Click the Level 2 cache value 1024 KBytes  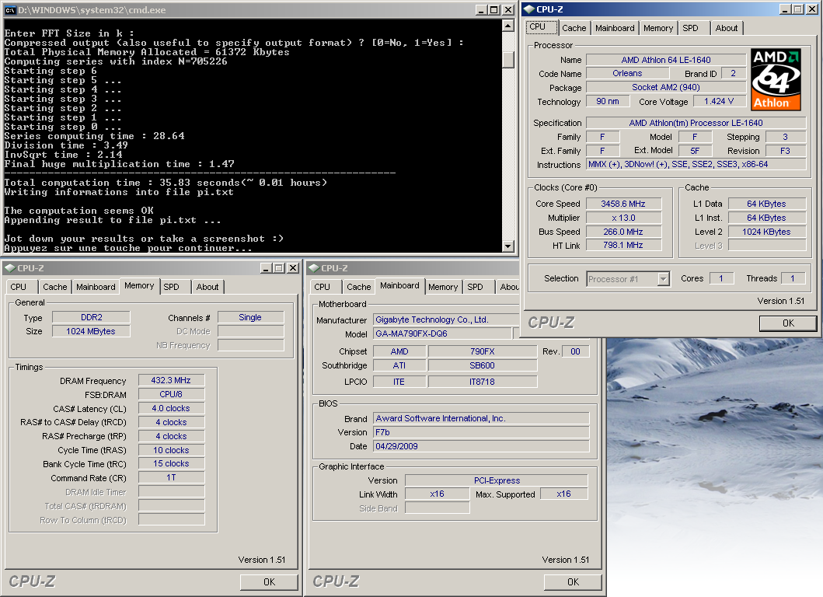(x=766, y=232)
